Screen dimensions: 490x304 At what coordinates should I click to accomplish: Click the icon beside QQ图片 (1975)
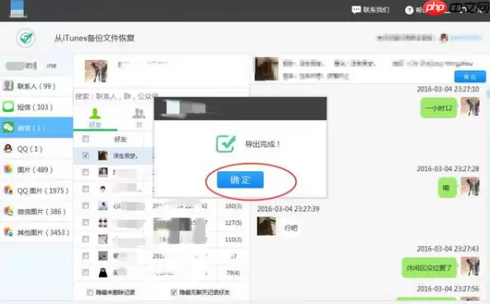8,190
